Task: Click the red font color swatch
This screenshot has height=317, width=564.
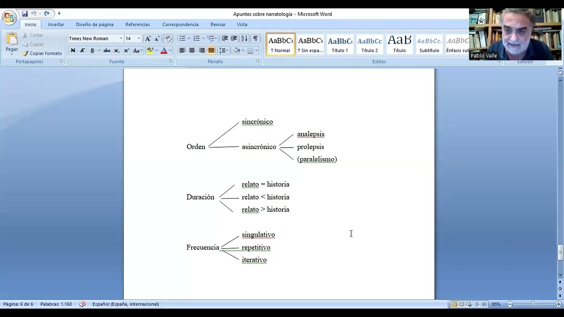Action: click(x=164, y=51)
